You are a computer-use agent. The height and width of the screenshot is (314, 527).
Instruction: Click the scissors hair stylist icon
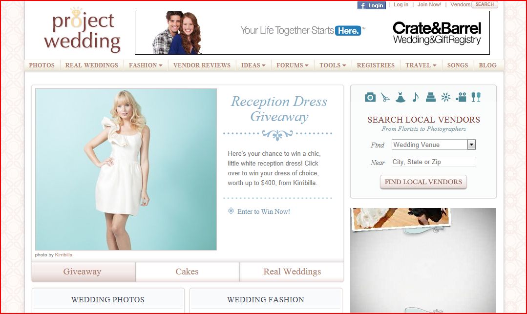385,97
